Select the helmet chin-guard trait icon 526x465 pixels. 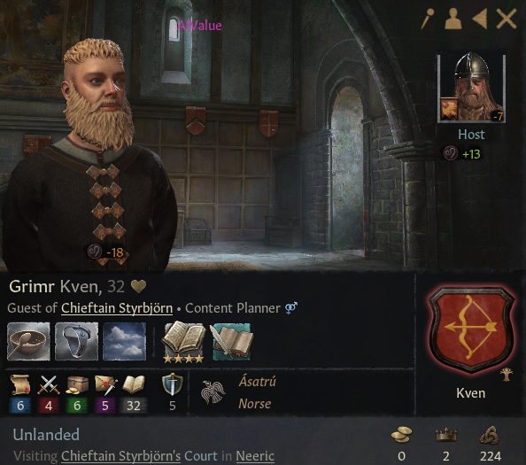[x=76, y=342]
